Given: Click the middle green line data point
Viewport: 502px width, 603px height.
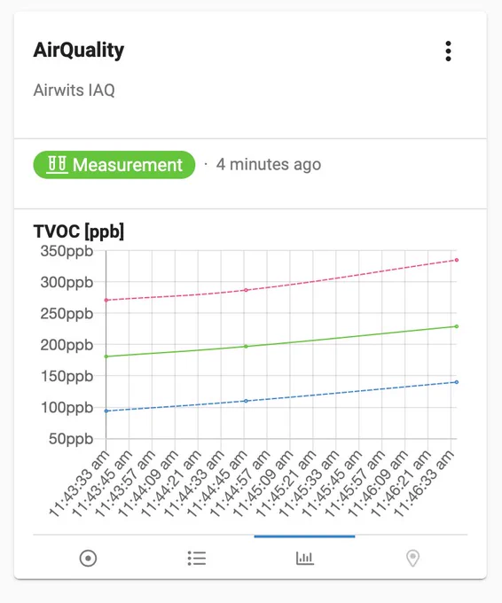Looking at the screenshot, I should click(x=247, y=347).
